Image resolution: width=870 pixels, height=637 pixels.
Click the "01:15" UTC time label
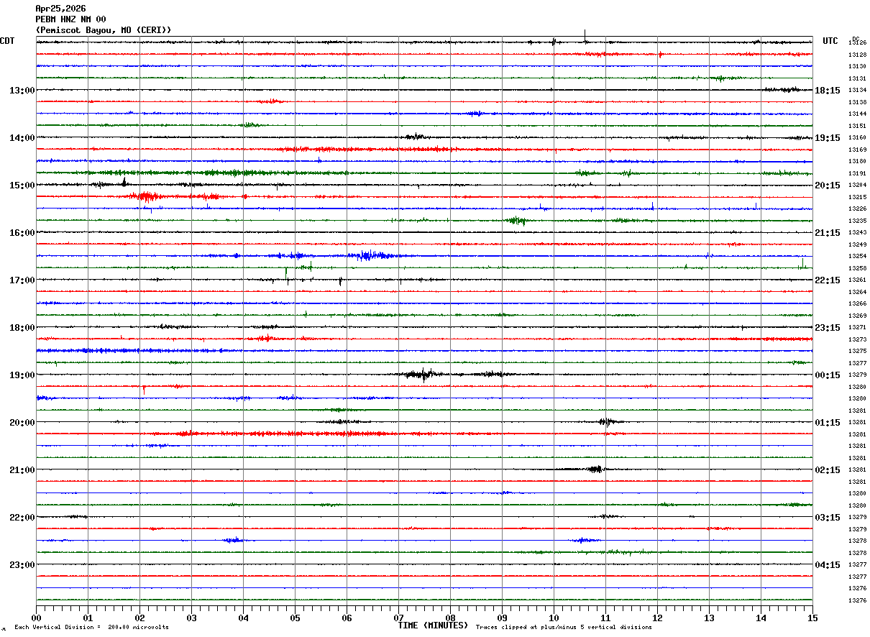coord(828,423)
